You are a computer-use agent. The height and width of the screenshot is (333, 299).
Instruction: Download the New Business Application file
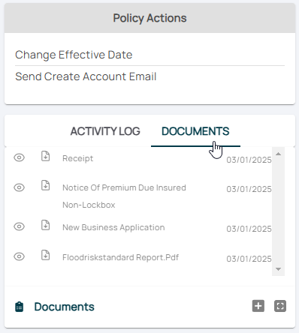[45, 225]
